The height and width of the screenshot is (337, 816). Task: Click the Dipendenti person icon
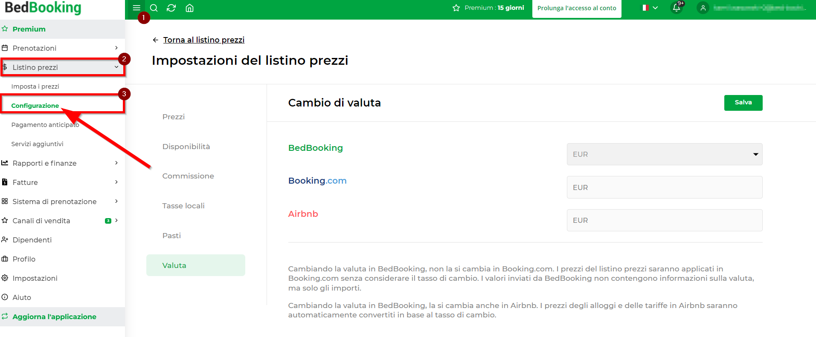point(5,240)
